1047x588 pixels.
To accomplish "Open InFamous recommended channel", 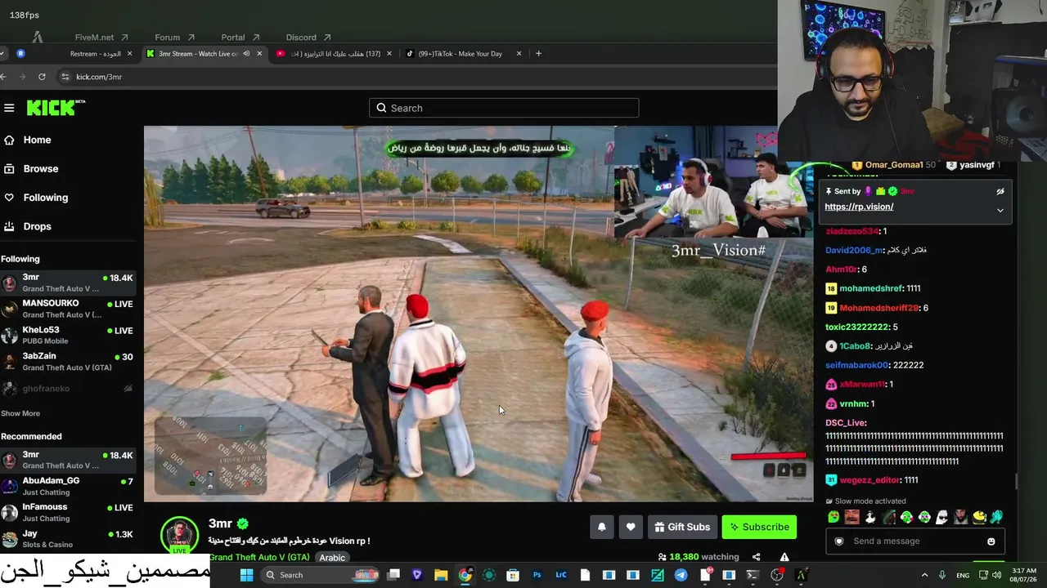I will tap(69, 512).
